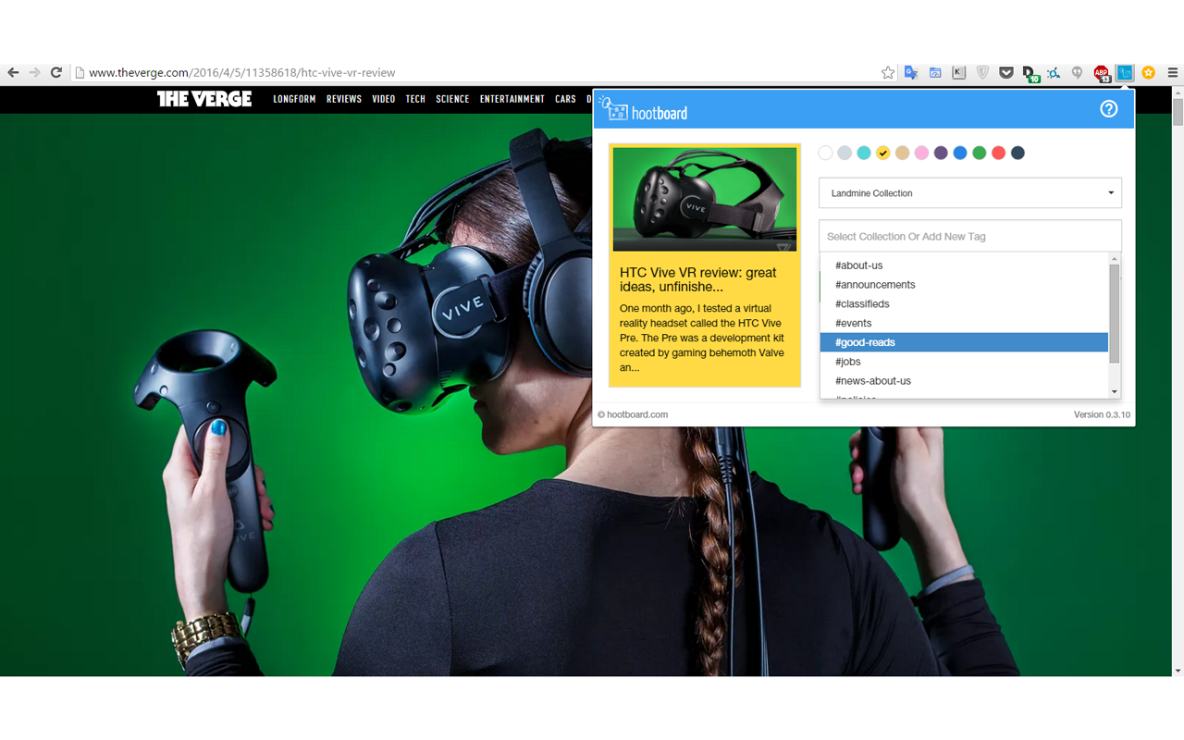
Task: Pick the green color swatch
Action: click(x=979, y=154)
